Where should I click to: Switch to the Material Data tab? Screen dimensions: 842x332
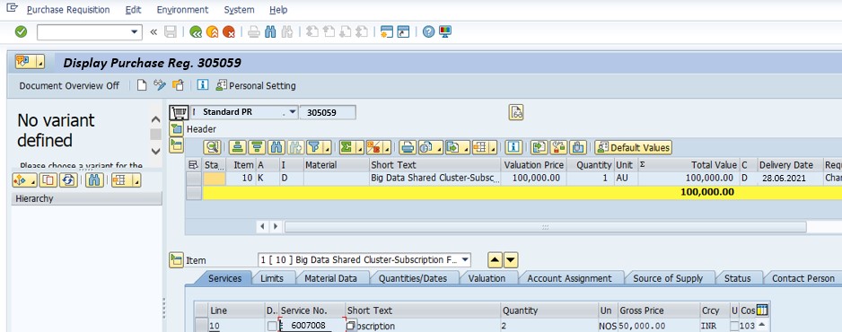click(330, 278)
